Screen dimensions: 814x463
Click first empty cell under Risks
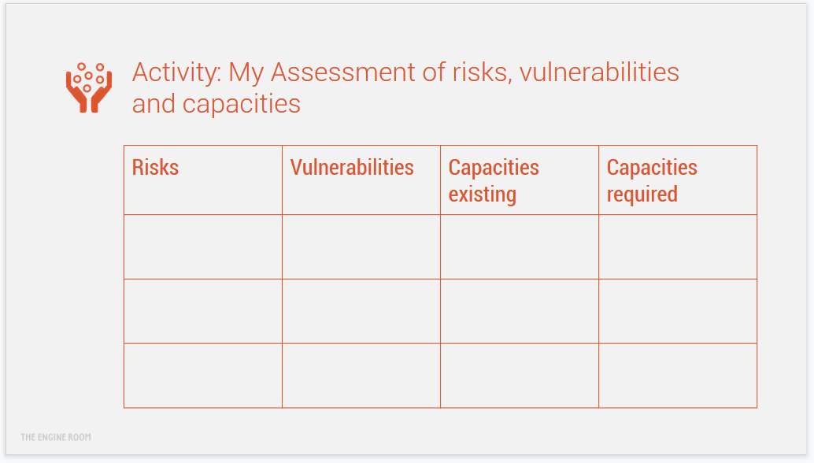(203, 246)
